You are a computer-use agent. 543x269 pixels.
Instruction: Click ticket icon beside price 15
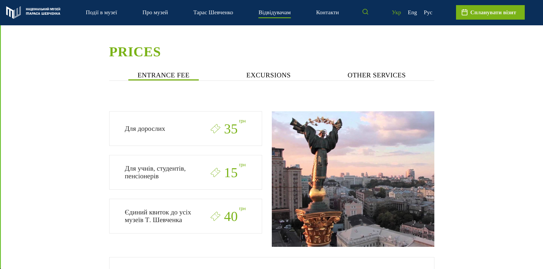click(x=215, y=173)
